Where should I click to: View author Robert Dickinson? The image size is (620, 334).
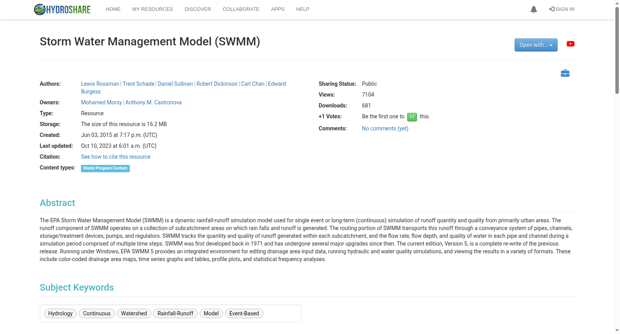point(217,84)
